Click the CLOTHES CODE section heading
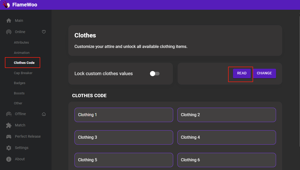 (x=89, y=96)
